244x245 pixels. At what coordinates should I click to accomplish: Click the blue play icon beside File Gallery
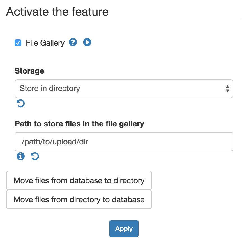coord(87,42)
